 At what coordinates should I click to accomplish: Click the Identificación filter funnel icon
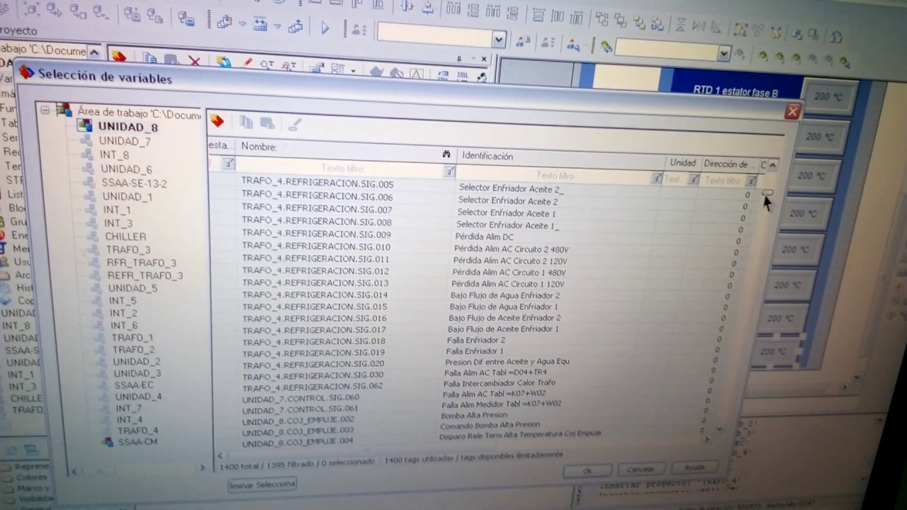pyautogui.click(x=657, y=178)
